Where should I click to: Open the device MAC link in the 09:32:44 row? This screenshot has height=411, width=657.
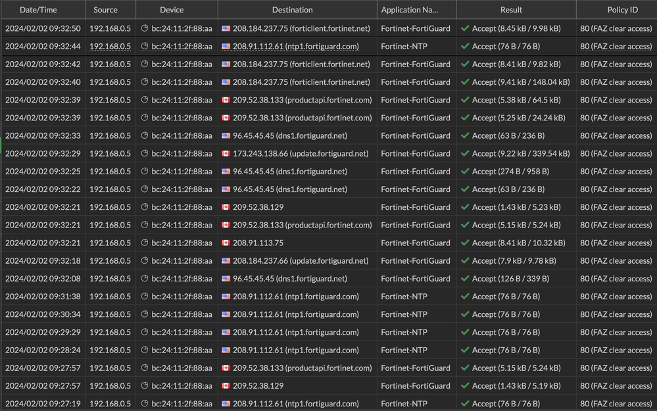(x=182, y=47)
